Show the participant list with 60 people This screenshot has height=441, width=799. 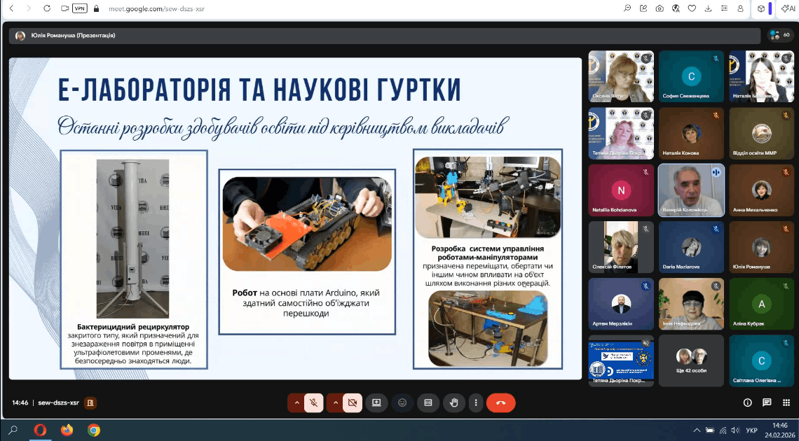coord(779,35)
